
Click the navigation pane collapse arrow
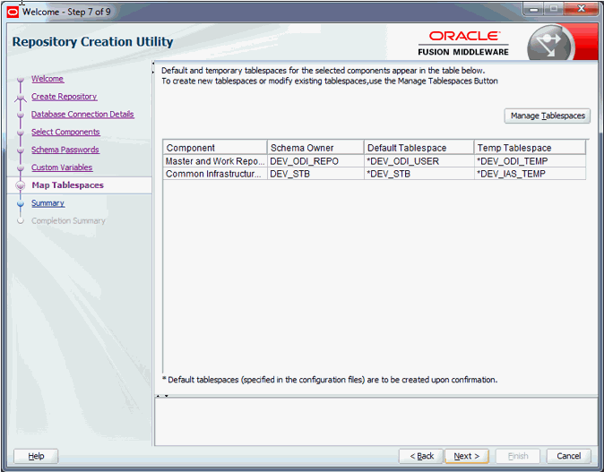[153, 67]
